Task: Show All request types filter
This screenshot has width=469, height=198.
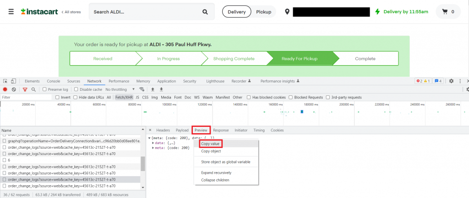Action: tap(109, 97)
